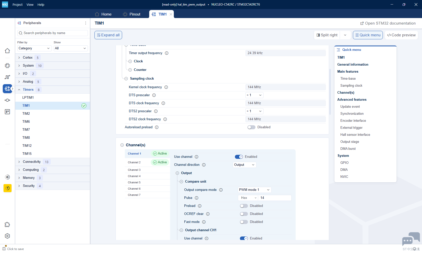Click the Quick menu button
Screen dimensions: 422x253
(x=368, y=35)
